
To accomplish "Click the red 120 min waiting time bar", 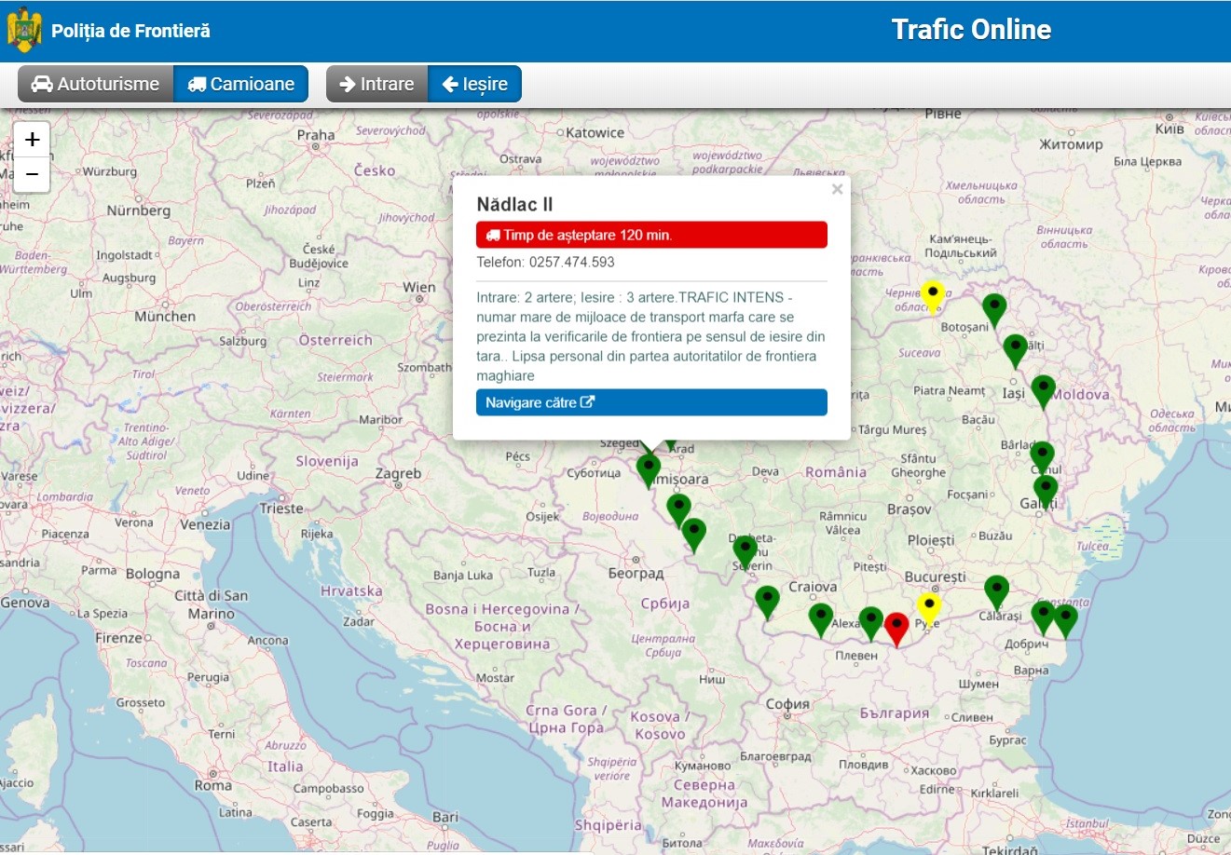I will coord(651,235).
